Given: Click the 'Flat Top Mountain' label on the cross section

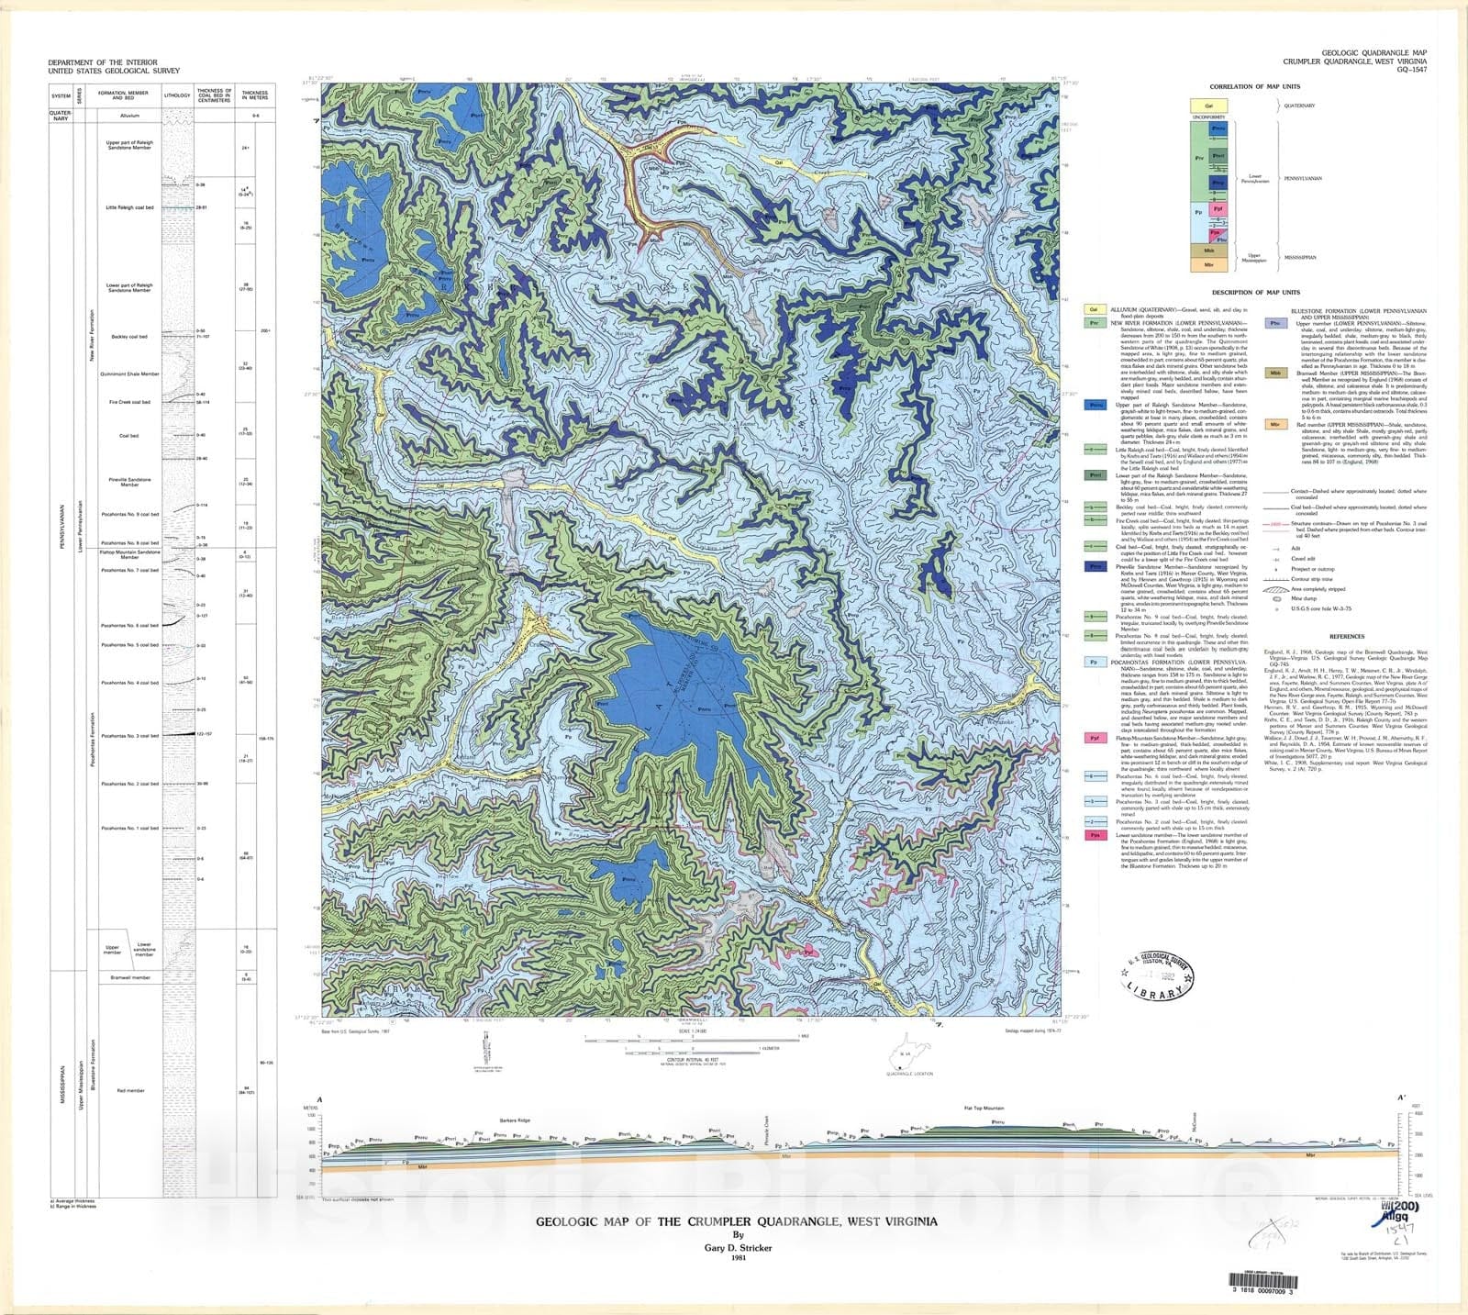Looking at the screenshot, I should click(984, 1109).
